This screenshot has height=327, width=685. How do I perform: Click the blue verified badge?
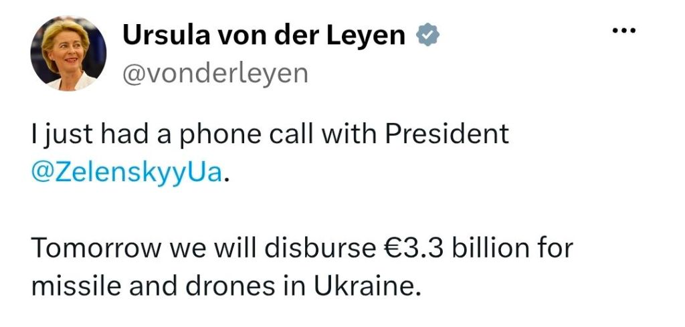point(427,36)
